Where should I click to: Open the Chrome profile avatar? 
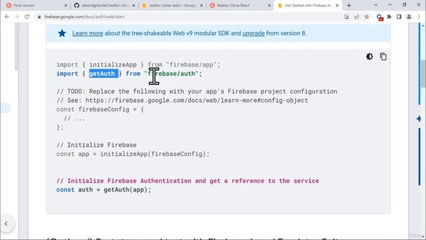pyautogui.click(x=409, y=17)
